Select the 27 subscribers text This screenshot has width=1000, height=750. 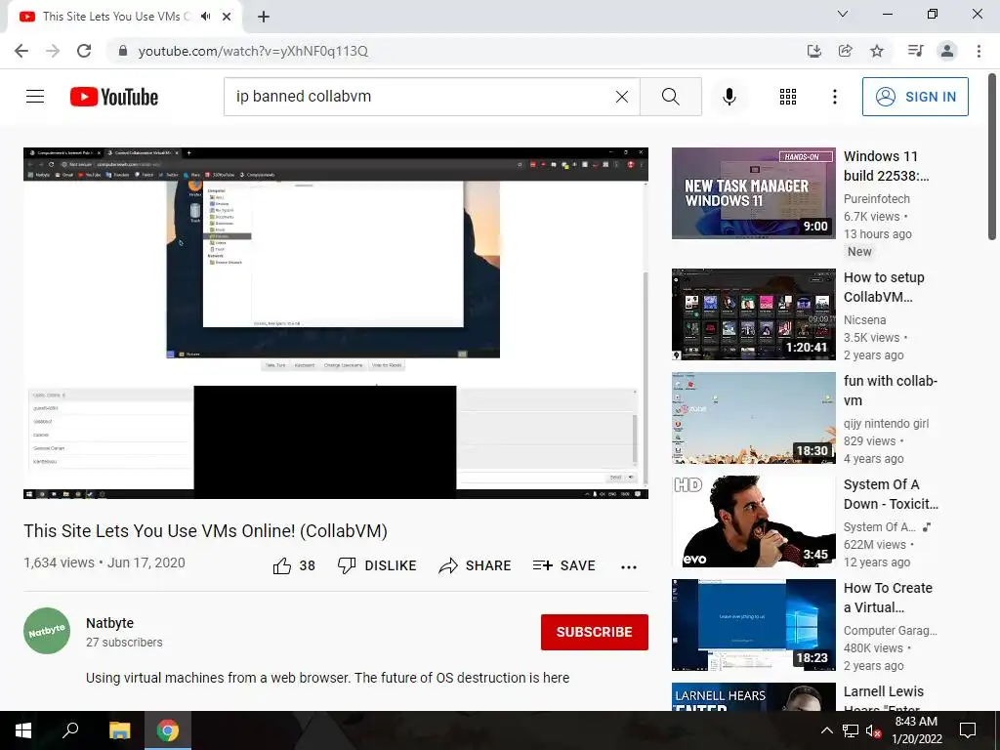124,643
